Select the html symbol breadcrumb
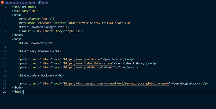Image resolution: width=216 pixels, height=109 pixels. click(x=45, y=3)
